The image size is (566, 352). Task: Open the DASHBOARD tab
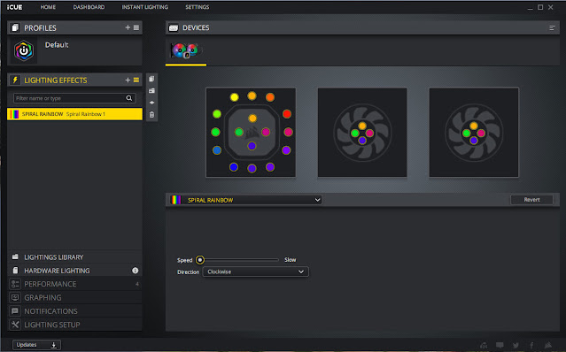click(89, 7)
